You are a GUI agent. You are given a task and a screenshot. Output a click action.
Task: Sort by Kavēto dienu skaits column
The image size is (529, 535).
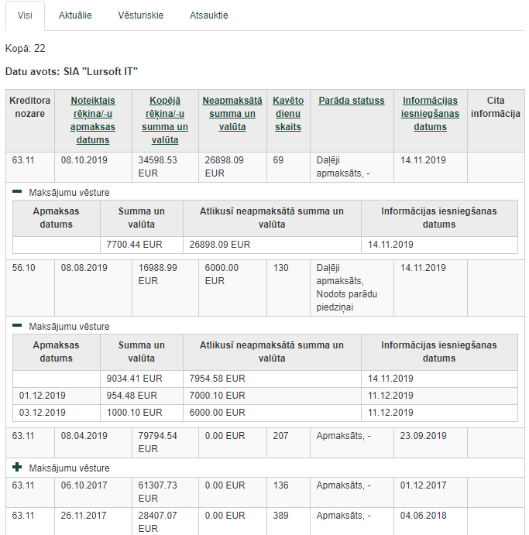tap(288, 113)
